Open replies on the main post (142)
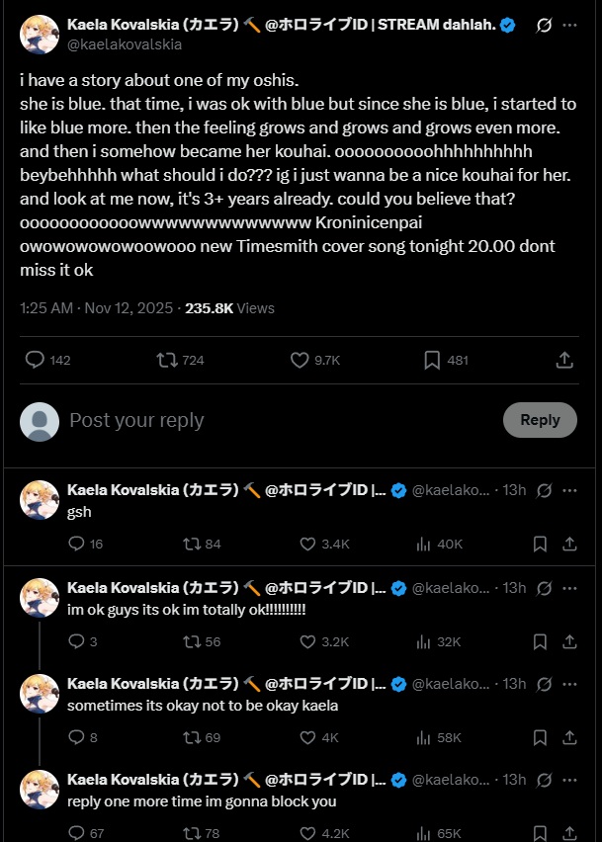This screenshot has height=842, width=602. coord(36,361)
